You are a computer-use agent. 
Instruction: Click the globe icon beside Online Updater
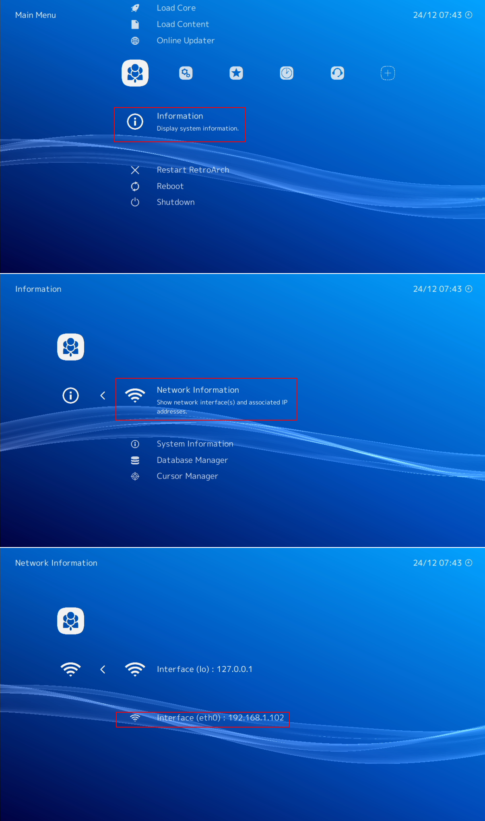coord(135,41)
